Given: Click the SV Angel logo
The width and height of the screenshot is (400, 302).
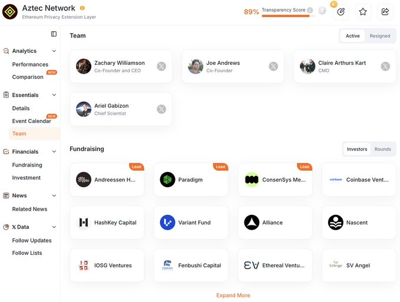Looking at the screenshot, I should coord(336,266).
